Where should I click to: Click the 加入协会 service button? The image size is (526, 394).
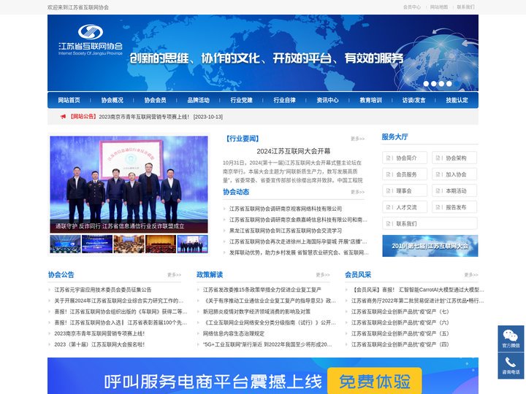pos(454,174)
